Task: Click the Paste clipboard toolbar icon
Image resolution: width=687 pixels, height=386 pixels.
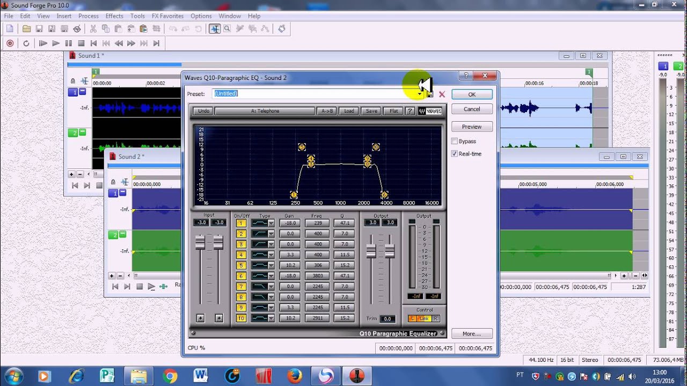Action: click(x=118, y=29)
